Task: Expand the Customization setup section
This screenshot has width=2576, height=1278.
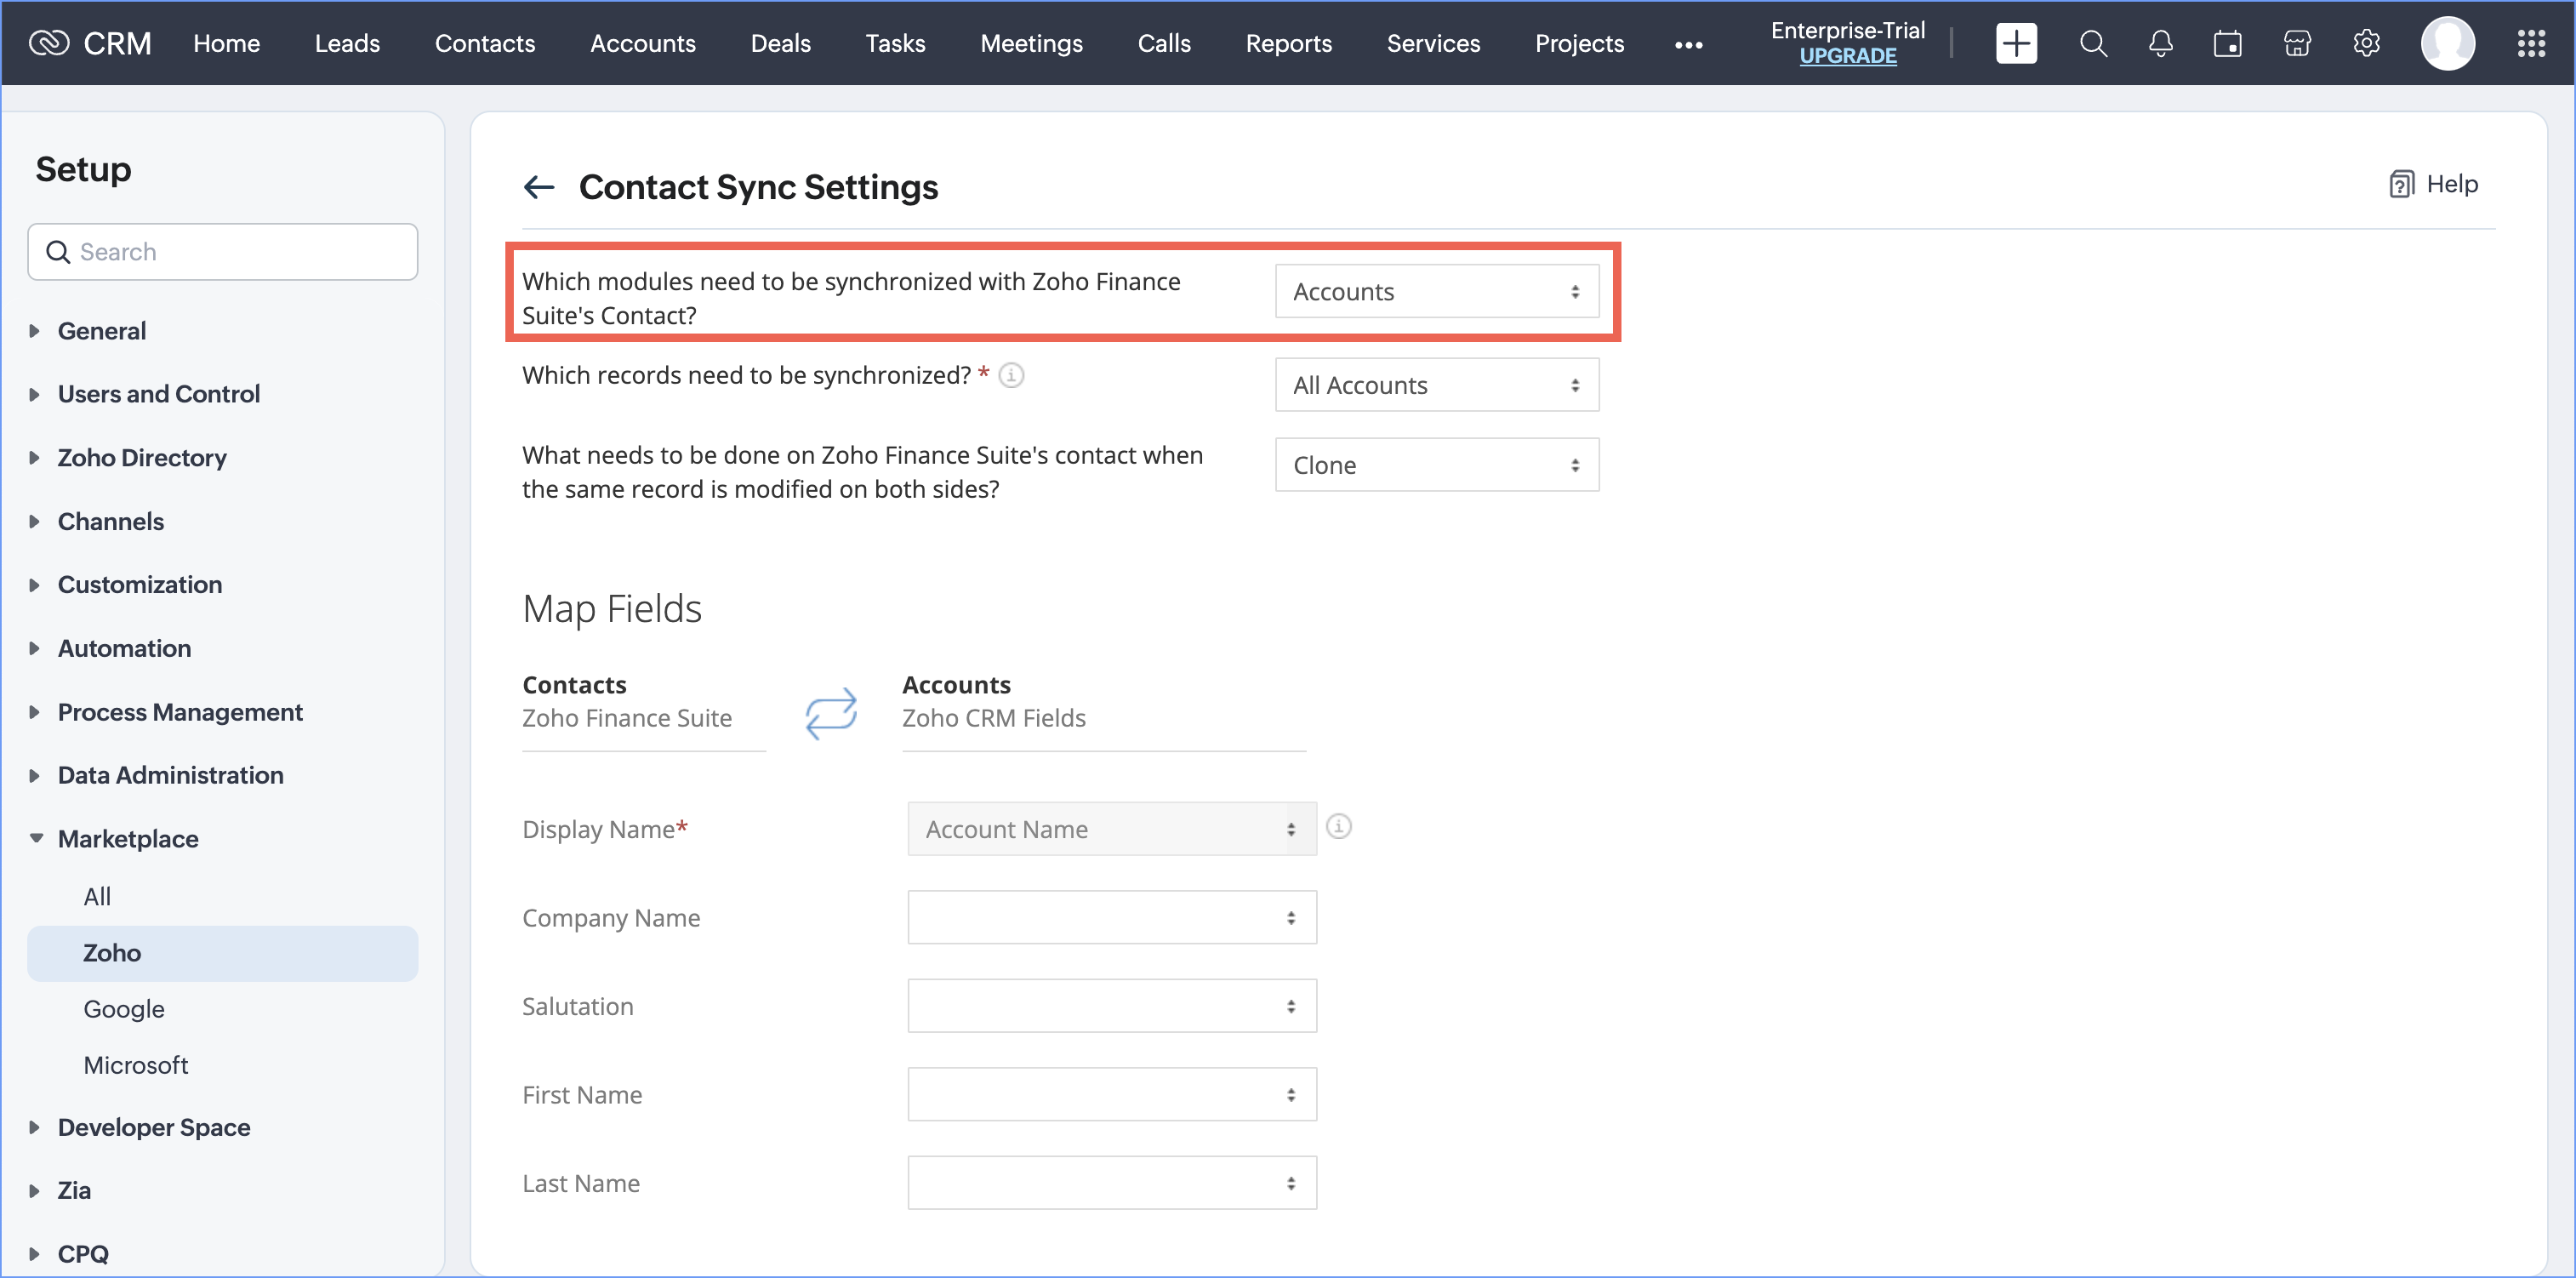Action: click(139, 585)
